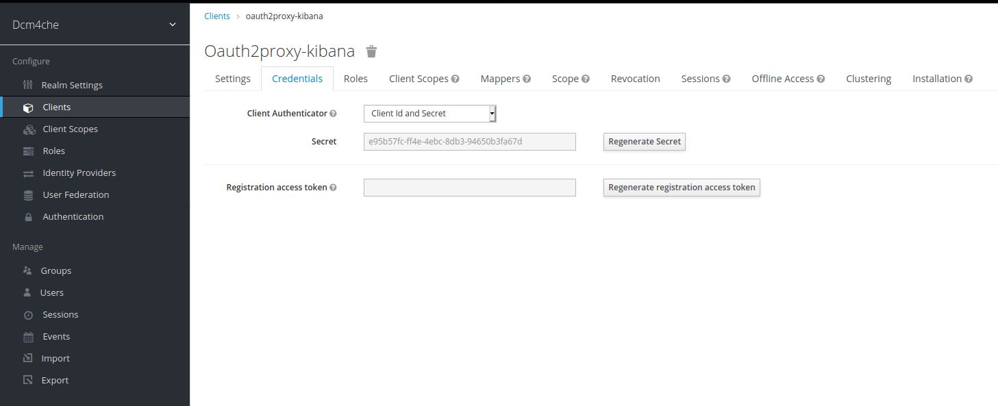Image resolution: width=998 pixels, height=406 pixels.
Task: Switch to the Clustering tab
Action: coord(869,79)
